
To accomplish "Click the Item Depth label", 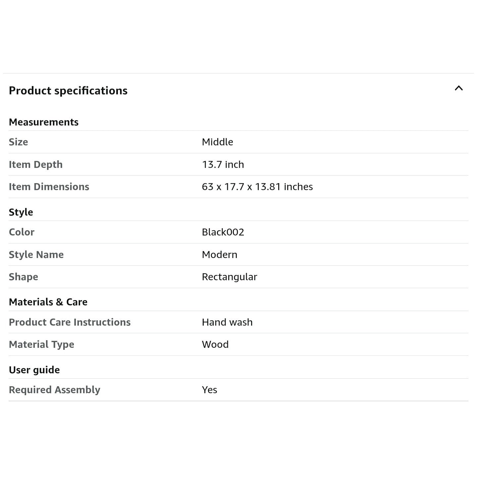I will (x=36, y=165).
